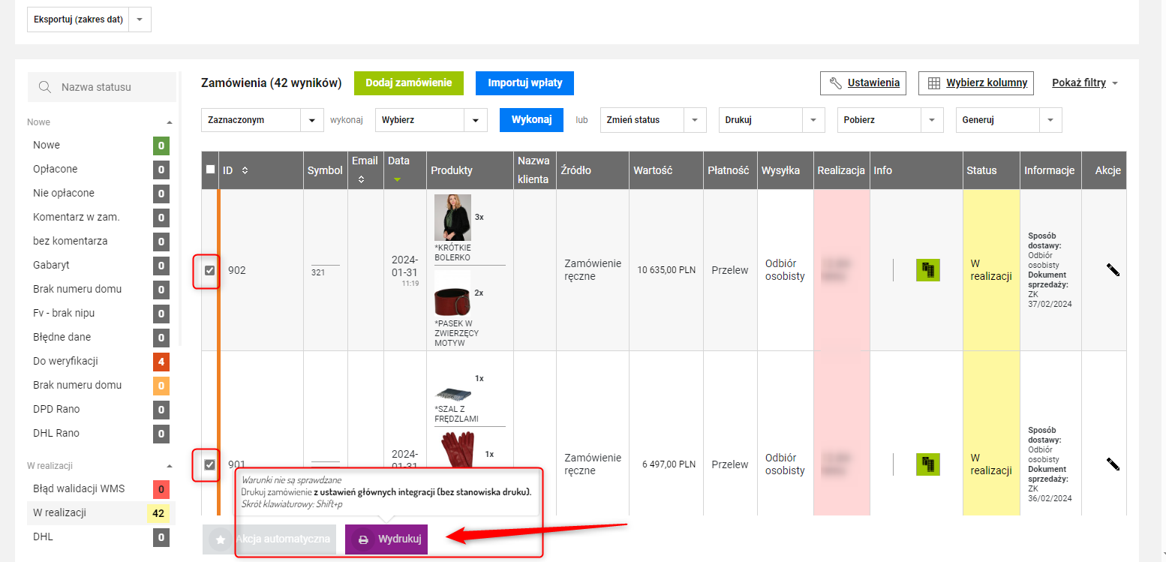Click the pencil edit icon for order 901
This screenshot has width=1166, height=562.
coord(1113,464)
